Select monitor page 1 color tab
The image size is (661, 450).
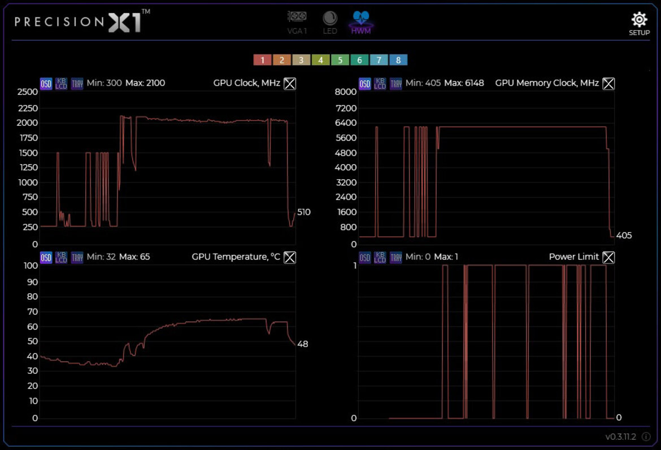(262, 60)
